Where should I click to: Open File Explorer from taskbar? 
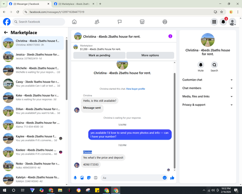[x=60, y=190]
